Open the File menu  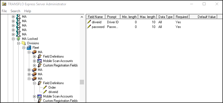(x=4, y=11)
